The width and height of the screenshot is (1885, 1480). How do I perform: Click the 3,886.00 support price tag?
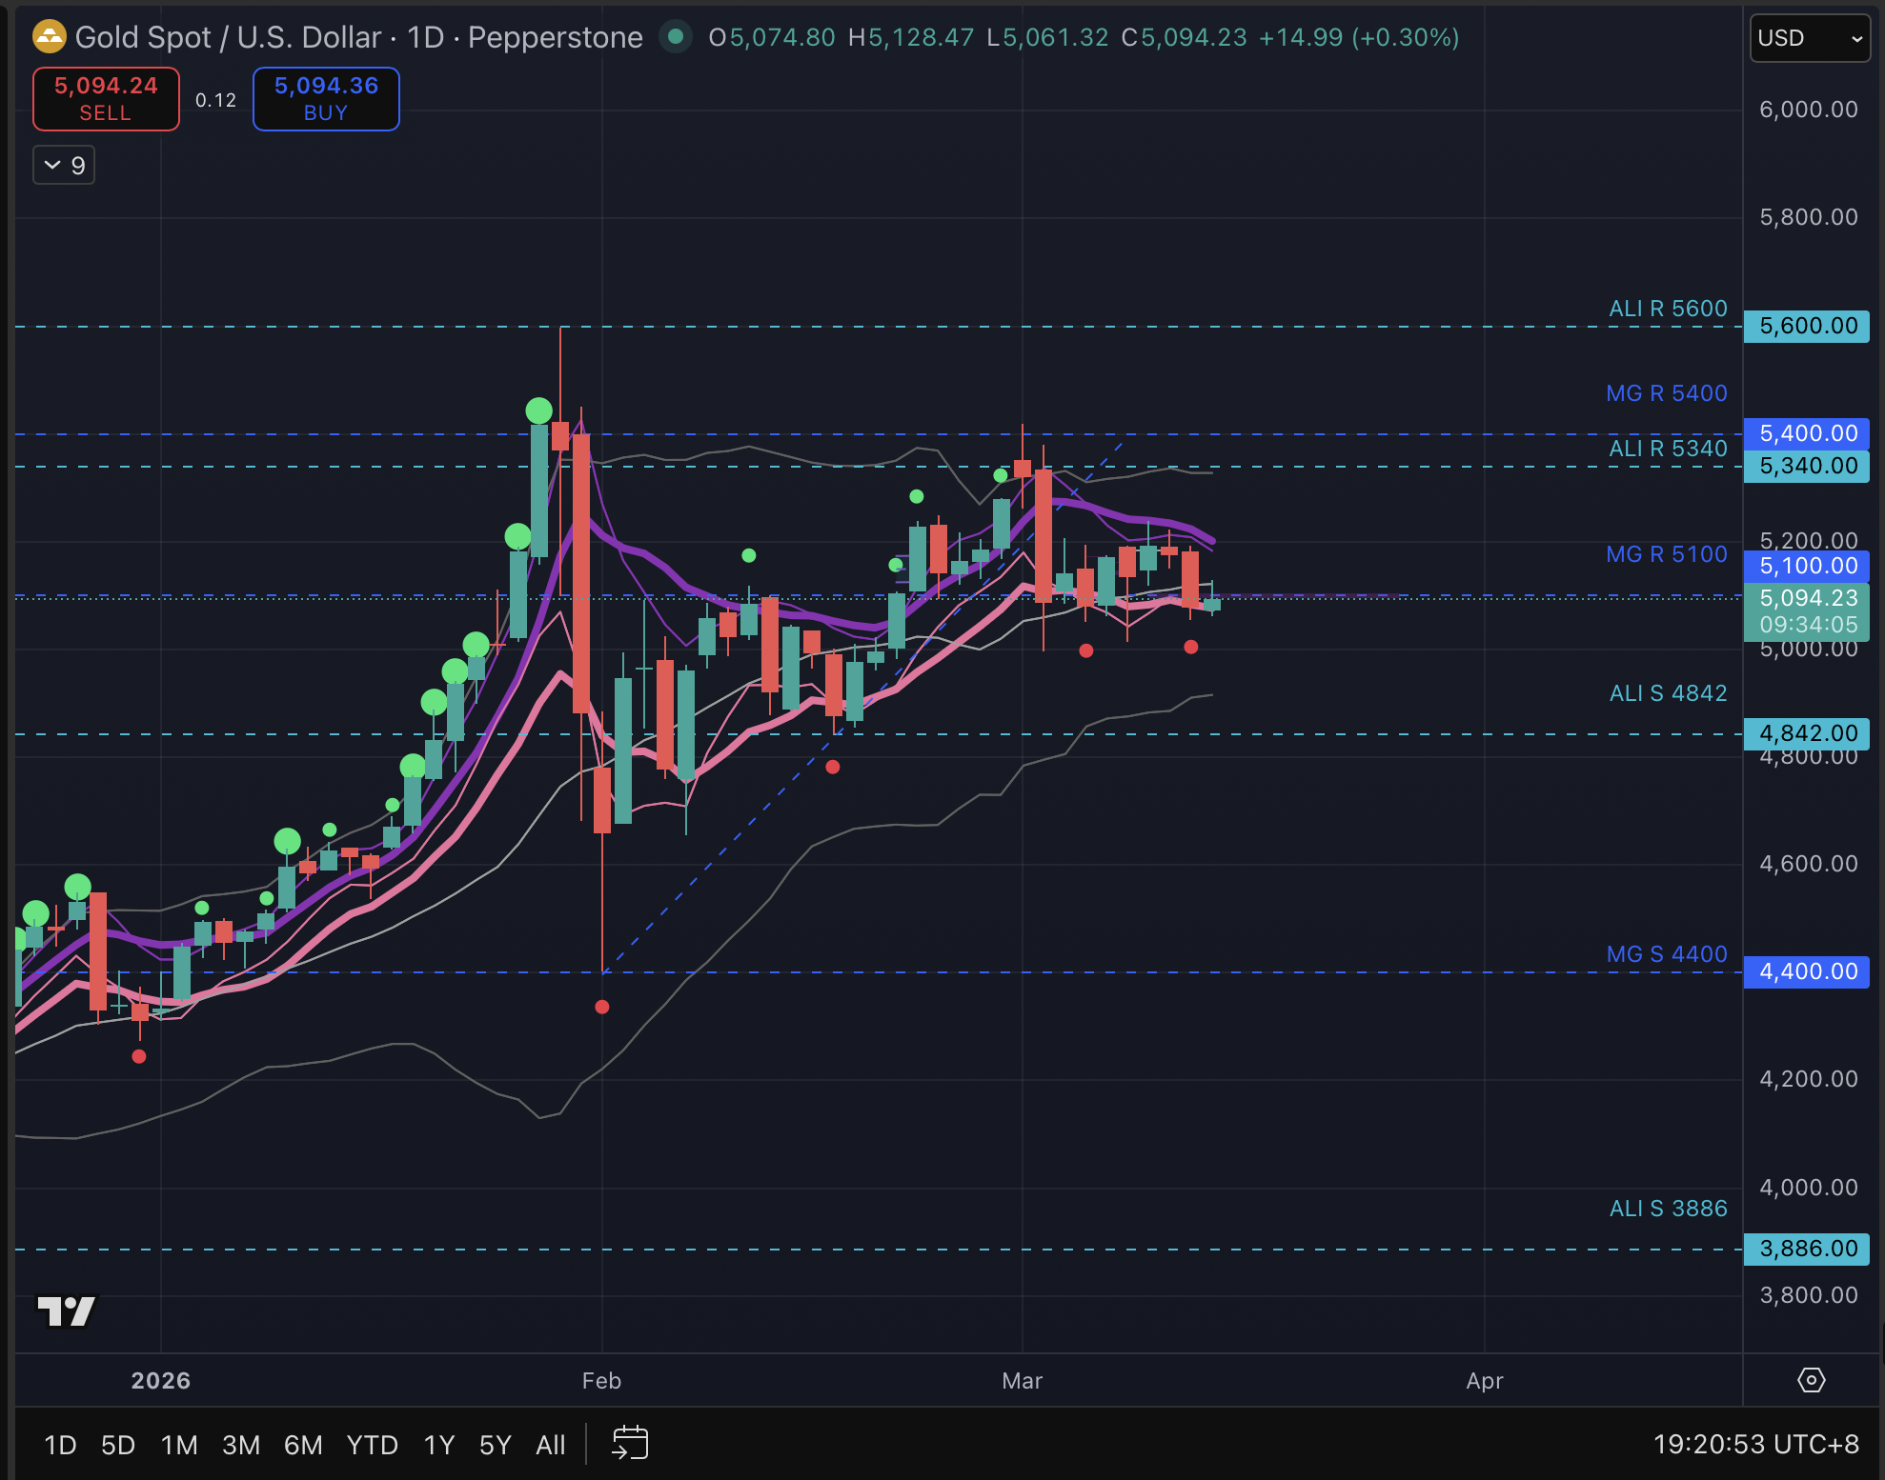(x=1806, y=1249)
